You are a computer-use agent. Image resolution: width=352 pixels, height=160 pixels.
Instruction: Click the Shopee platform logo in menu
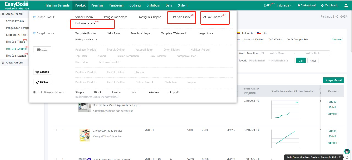coord(42,50)
